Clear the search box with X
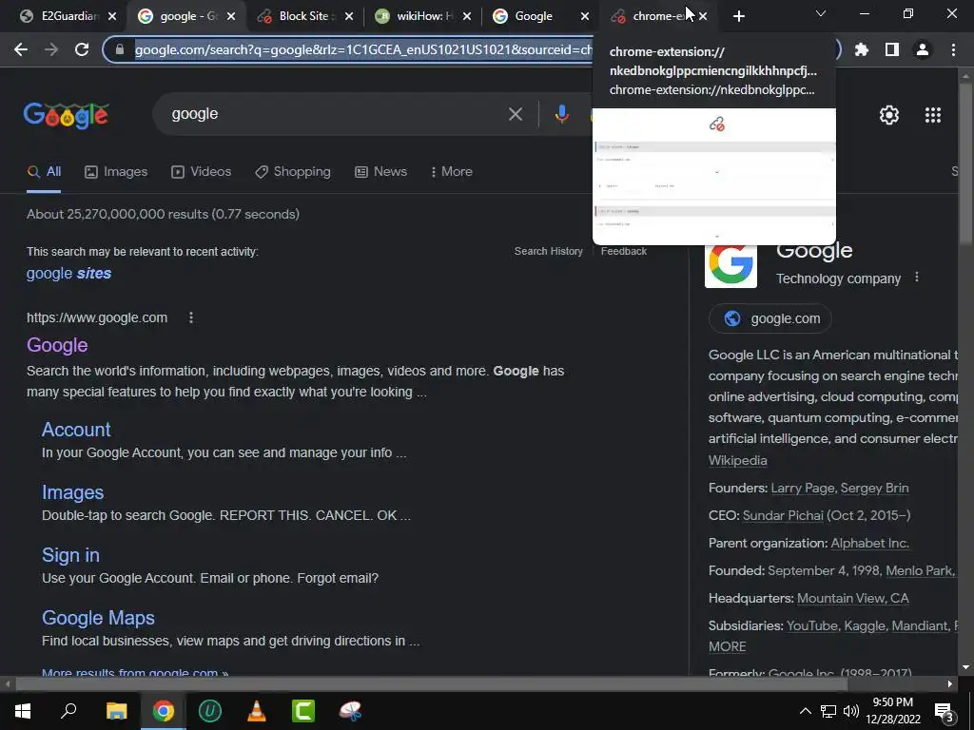 [x=516, y=114]
